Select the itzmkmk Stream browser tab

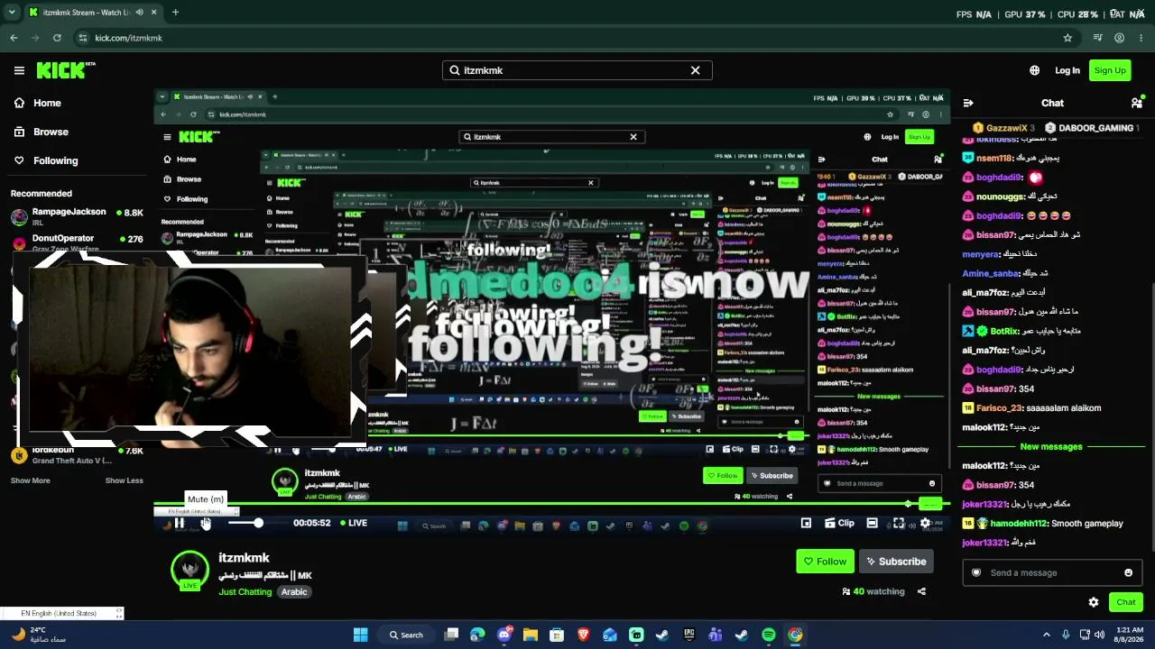pos(92,13)
